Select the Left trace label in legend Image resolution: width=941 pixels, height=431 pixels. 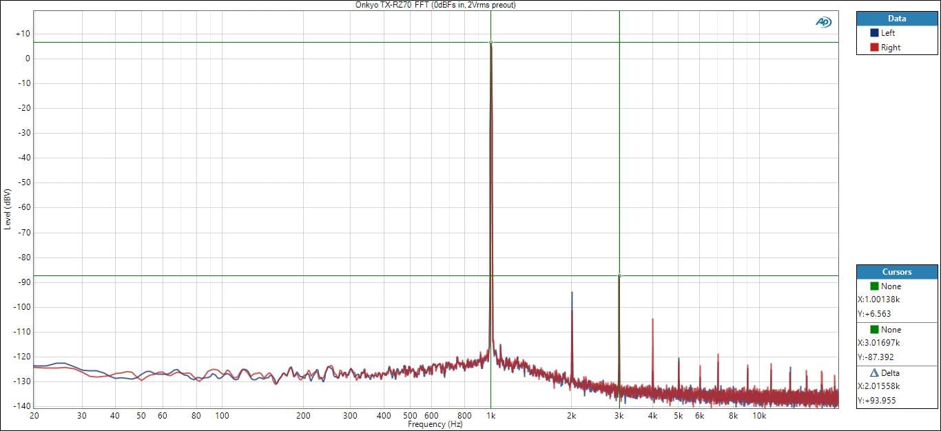point(888,33)
